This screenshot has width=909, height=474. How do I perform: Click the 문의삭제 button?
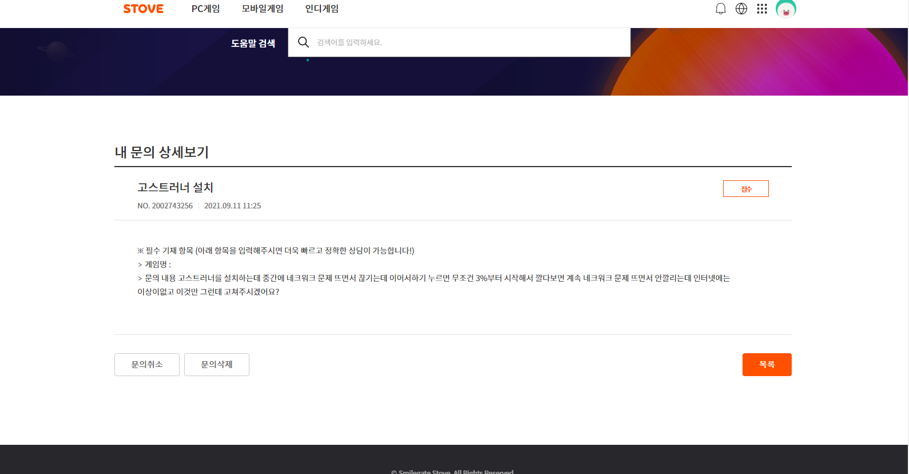tap(217, 365)
